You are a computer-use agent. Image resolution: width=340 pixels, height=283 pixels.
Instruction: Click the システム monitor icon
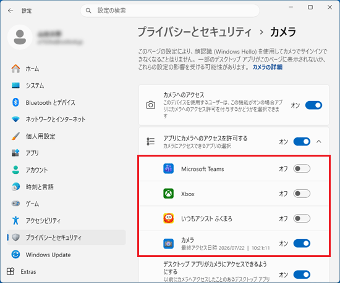[15, 86]
